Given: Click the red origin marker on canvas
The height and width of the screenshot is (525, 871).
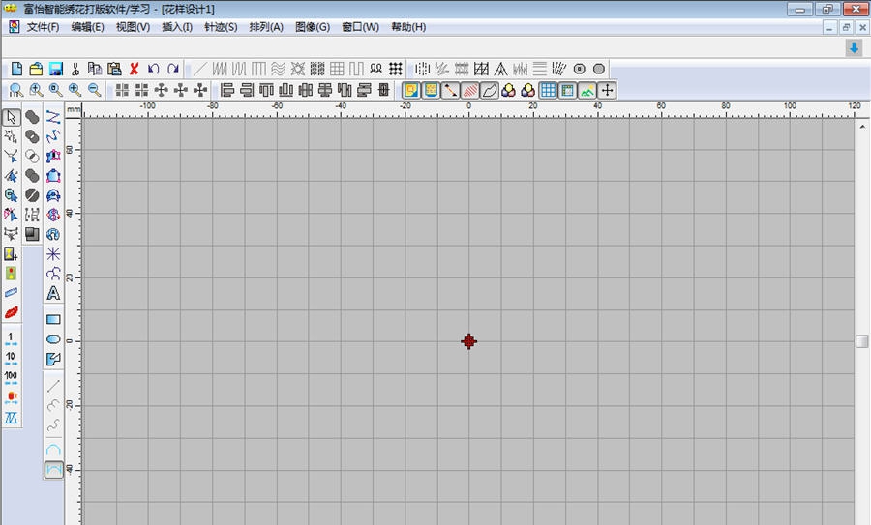Looking at the screenshot, I should (x=468, y=341).
